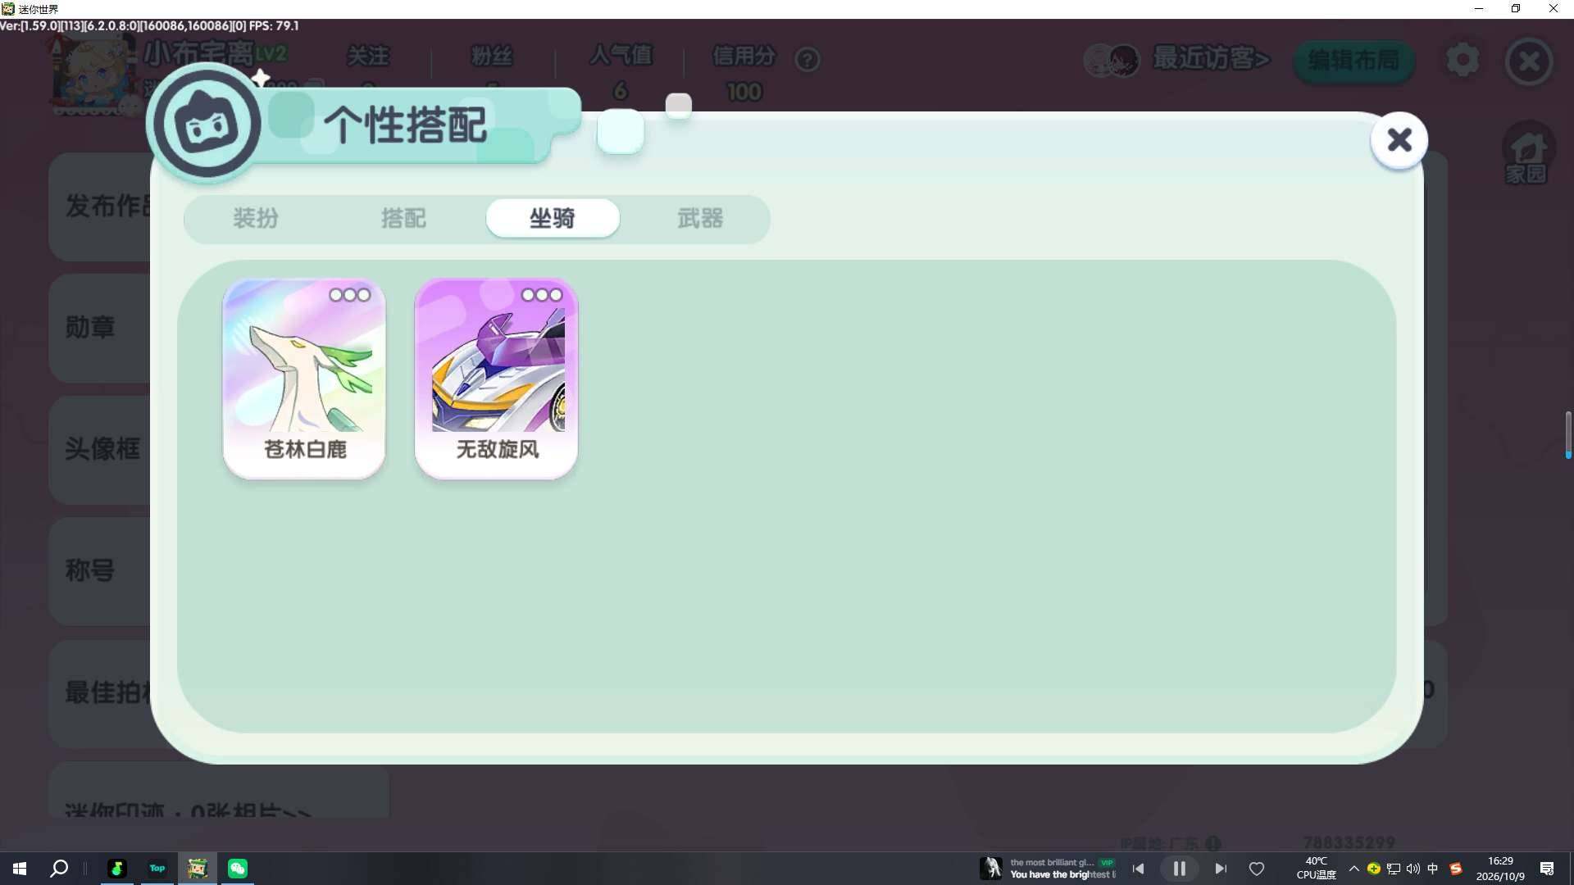Open the 武器 tab
This screenshot has height=885, width=1574.
(x=700, y=219)
